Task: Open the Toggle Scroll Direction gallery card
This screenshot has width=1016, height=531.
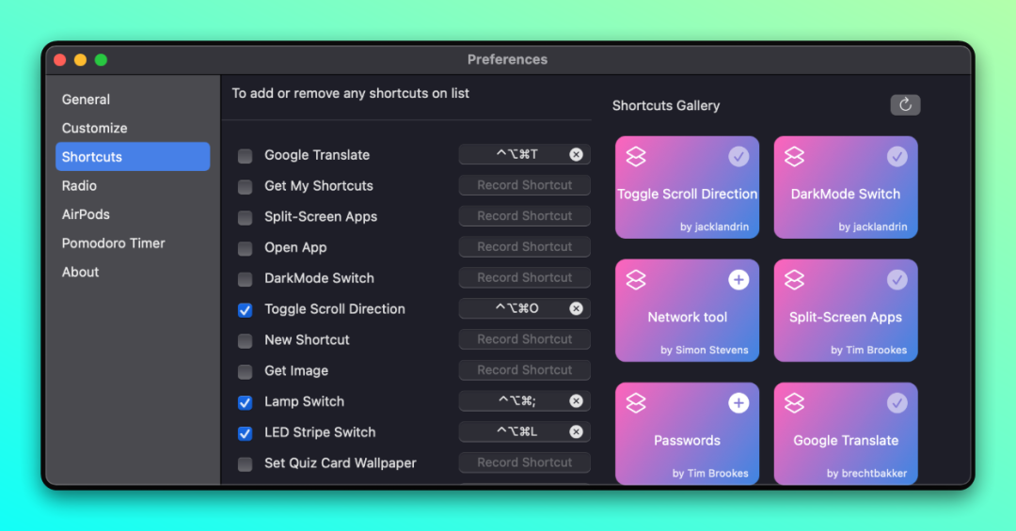Action: point(687,187)
